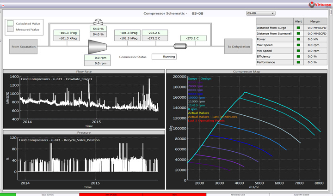Viewport: 333px width, 196px height.
Task: Click the Power alert green indicator
Action: click(298, 39)
